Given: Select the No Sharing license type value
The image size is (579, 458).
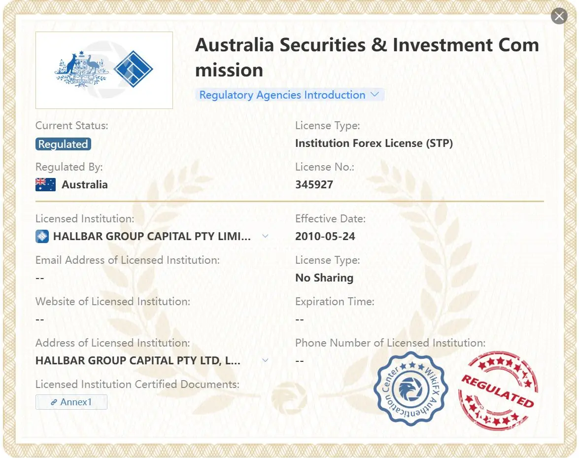Looking at the screenshot, I should coord(324,278).
